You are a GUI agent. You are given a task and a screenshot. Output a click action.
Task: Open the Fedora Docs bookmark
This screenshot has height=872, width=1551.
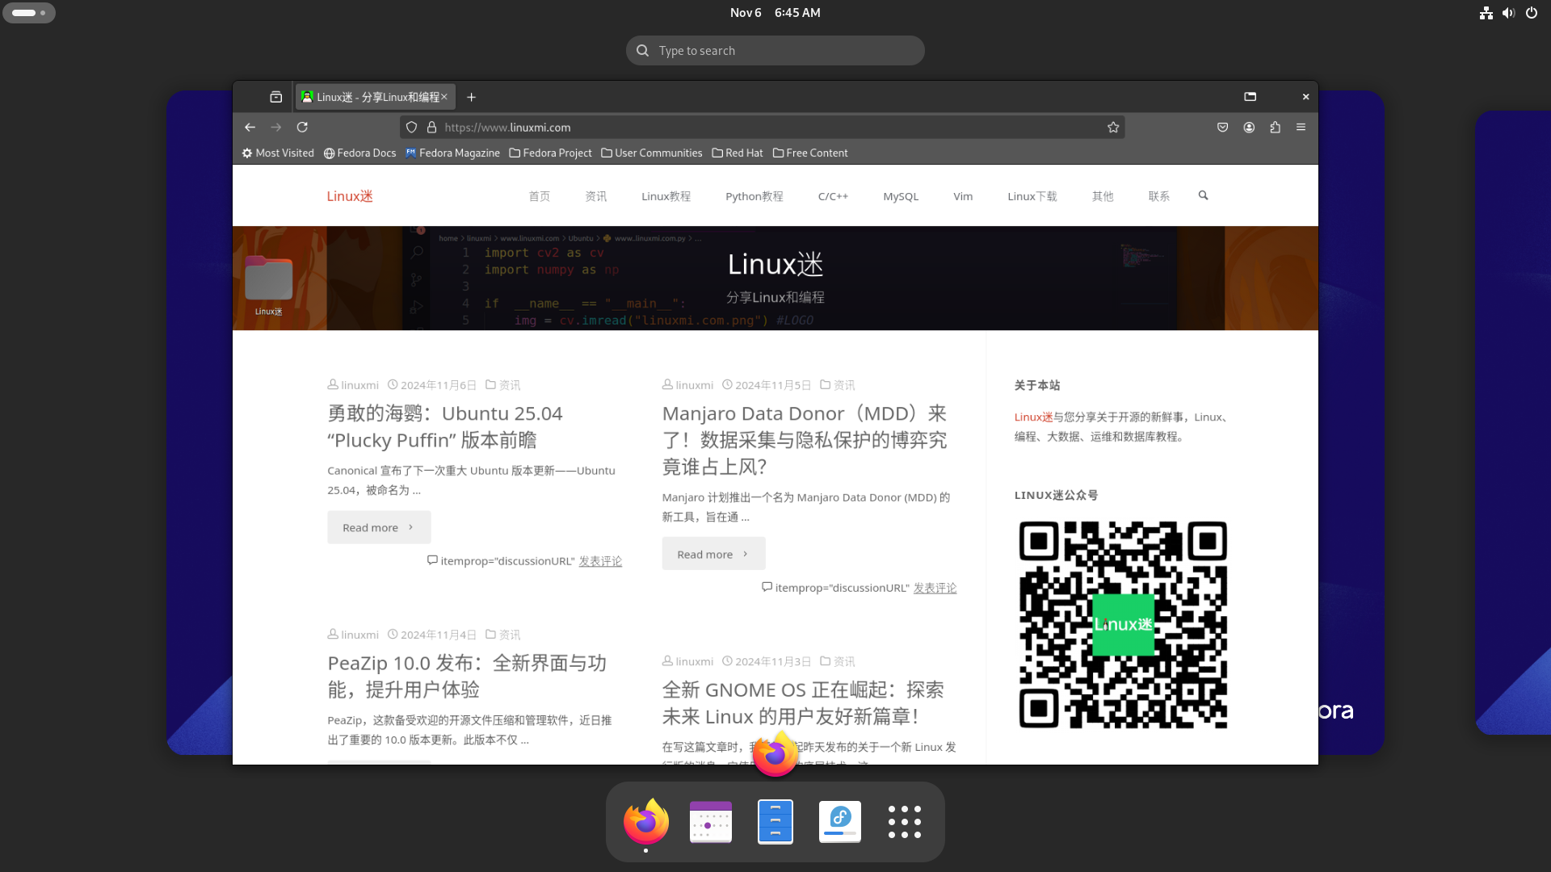click(359, 153)
